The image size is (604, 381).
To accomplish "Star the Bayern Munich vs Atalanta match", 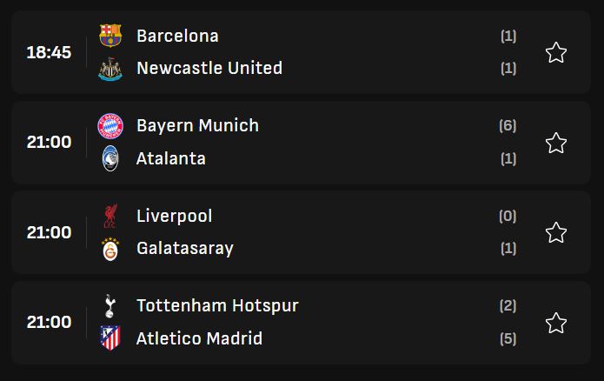I will point(556,143).
